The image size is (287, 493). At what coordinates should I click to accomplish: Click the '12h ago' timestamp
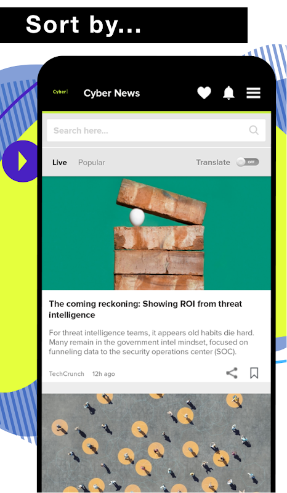(103, 374)
